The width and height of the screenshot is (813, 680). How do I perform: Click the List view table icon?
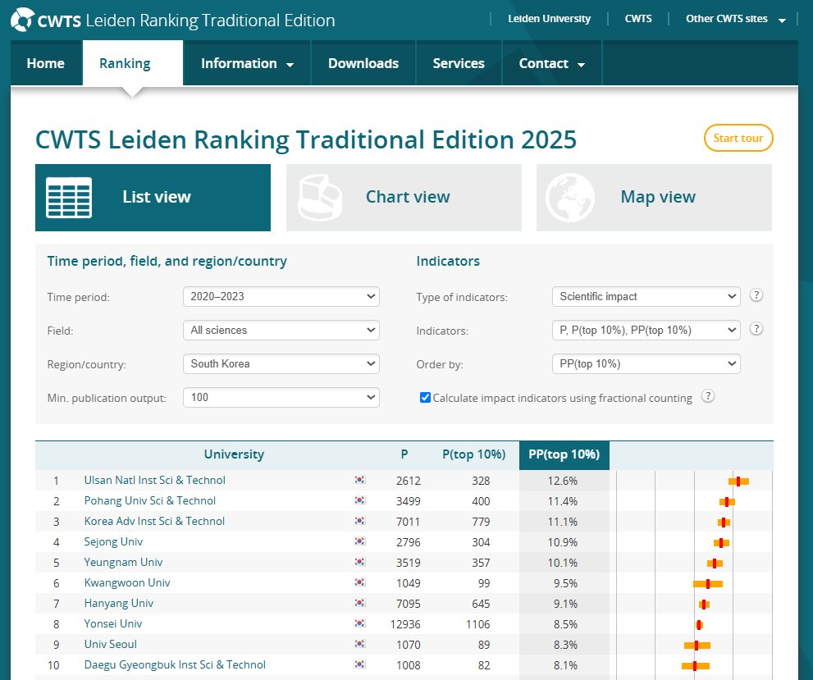point(69,198)
